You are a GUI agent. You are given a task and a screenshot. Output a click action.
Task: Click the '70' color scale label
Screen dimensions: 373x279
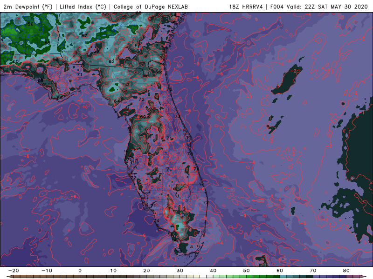[313, 271]
